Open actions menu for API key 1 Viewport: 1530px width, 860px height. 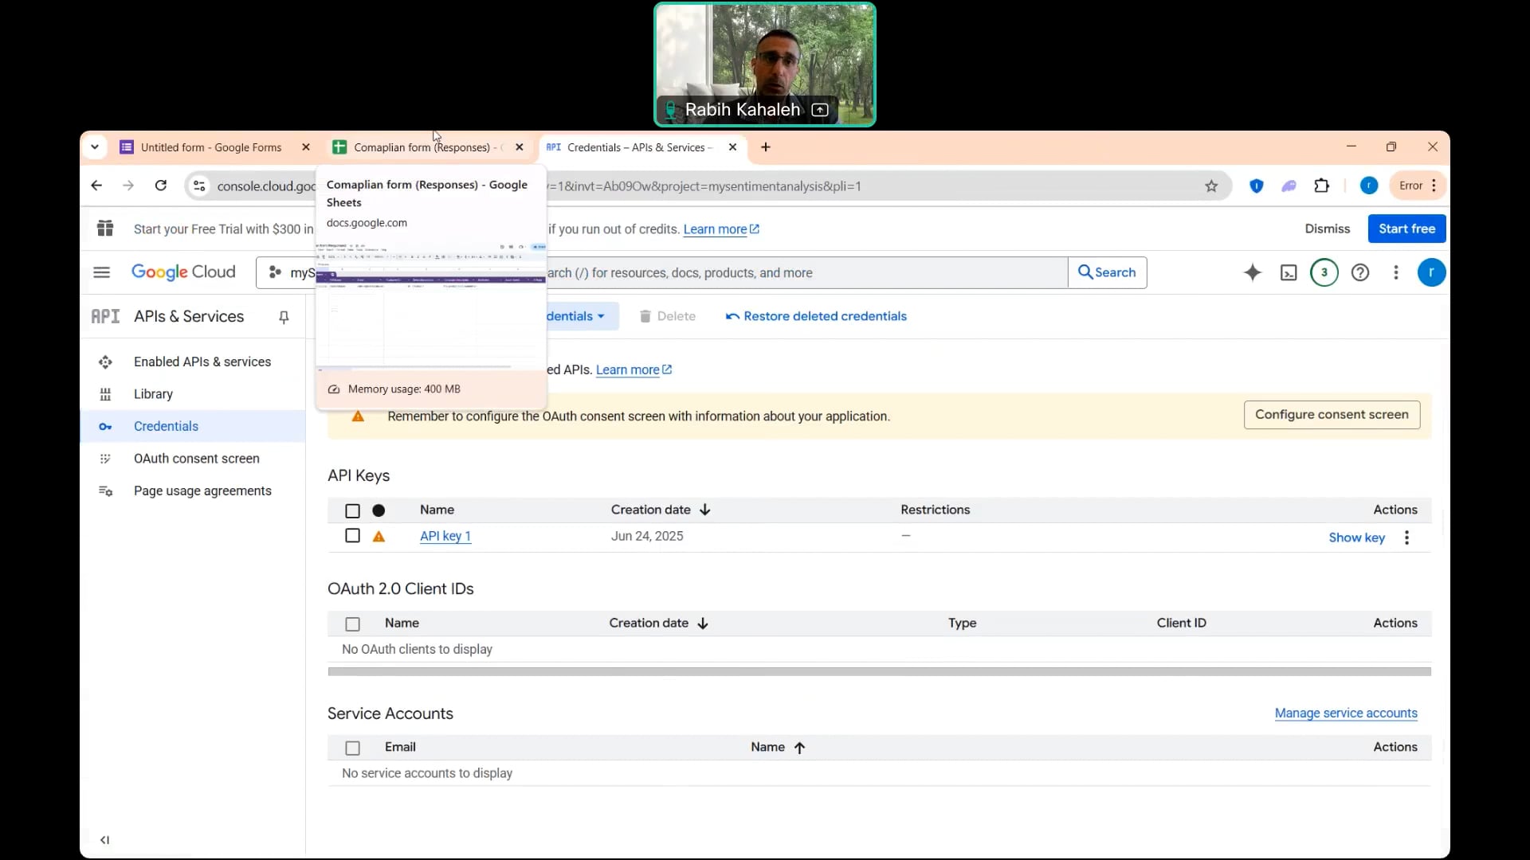(x=1407, y=537)
